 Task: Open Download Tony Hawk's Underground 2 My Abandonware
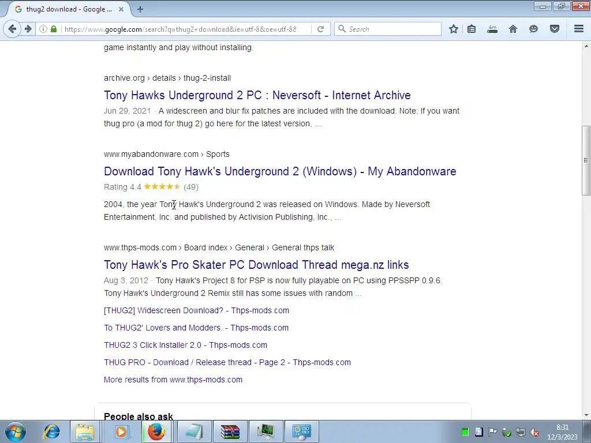[280, 171]
